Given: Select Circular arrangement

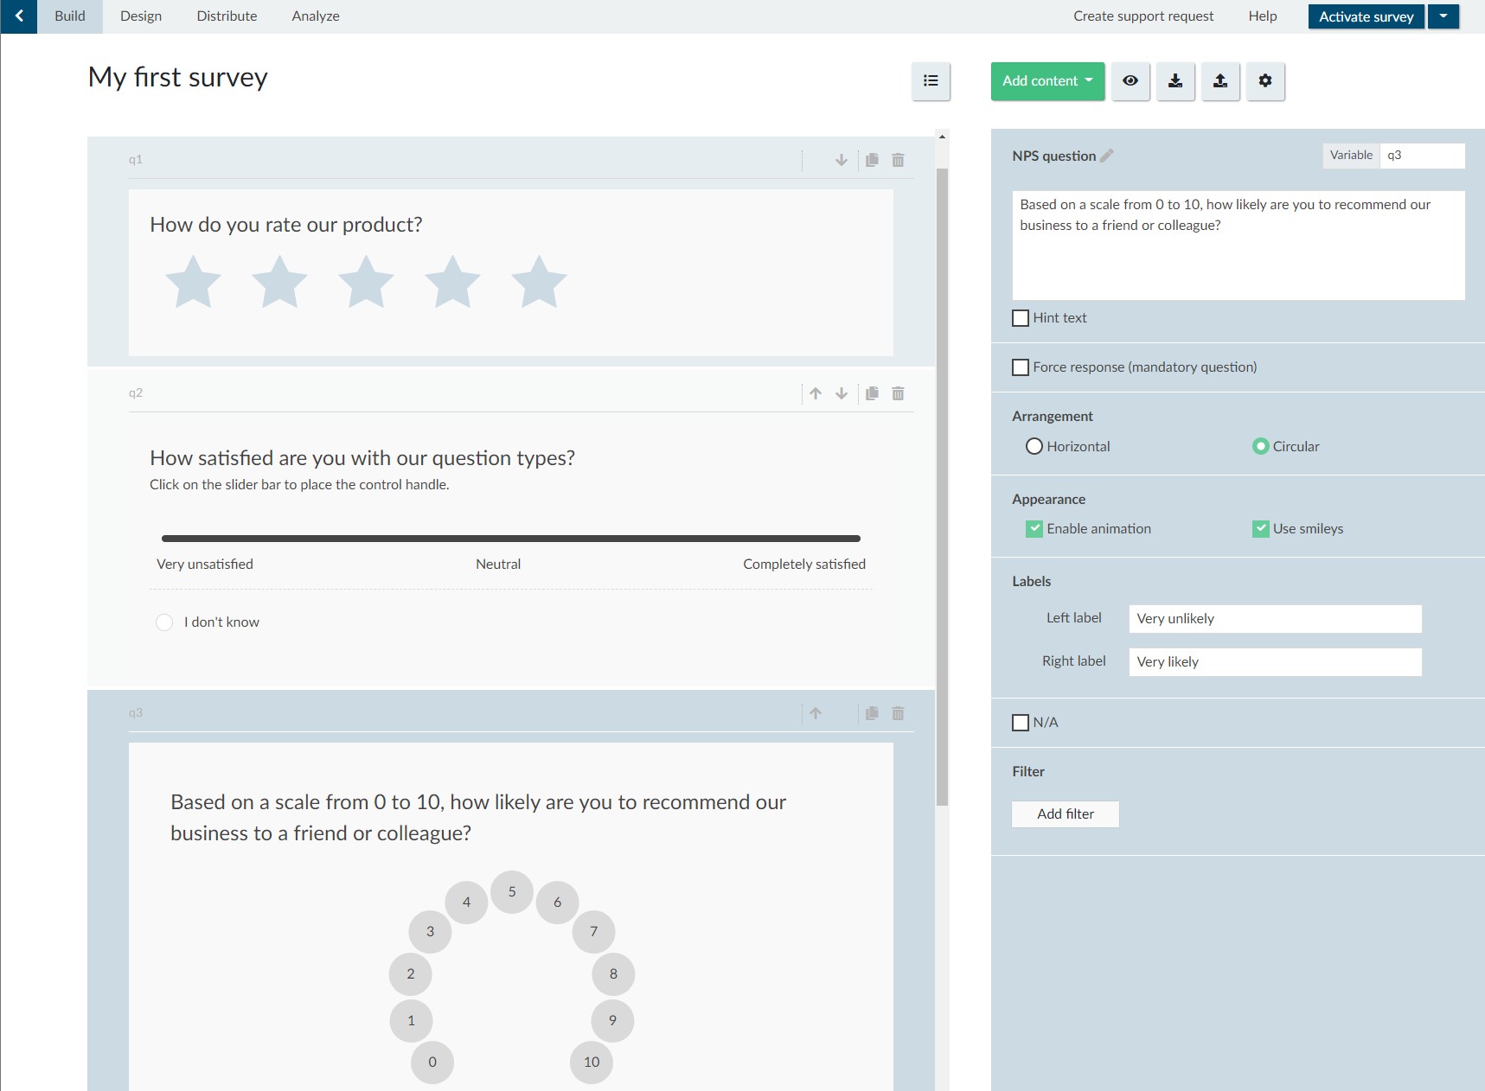Looking at the screenshot, I should click(1261, 446).
